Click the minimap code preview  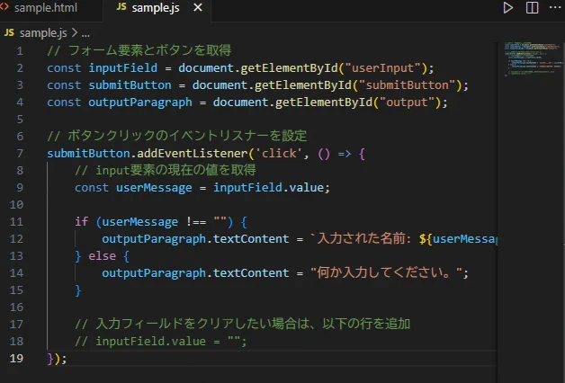(533, 58)
